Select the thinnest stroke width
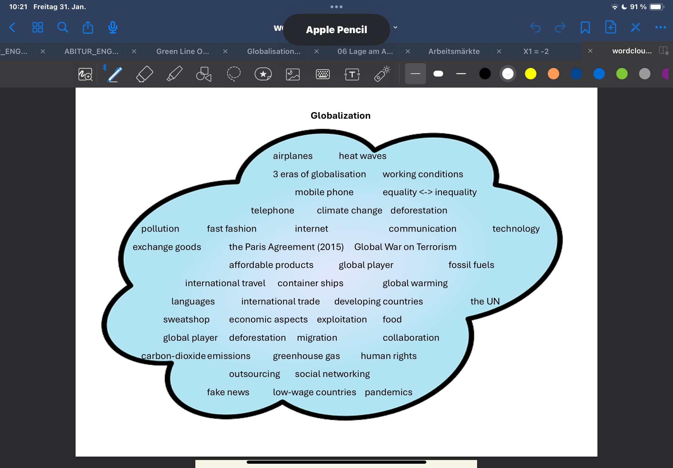This screenshot has width=673, height=468. 415,74
